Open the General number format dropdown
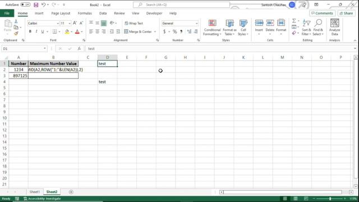This screenshot has height=202, width=359. point(196,24)
